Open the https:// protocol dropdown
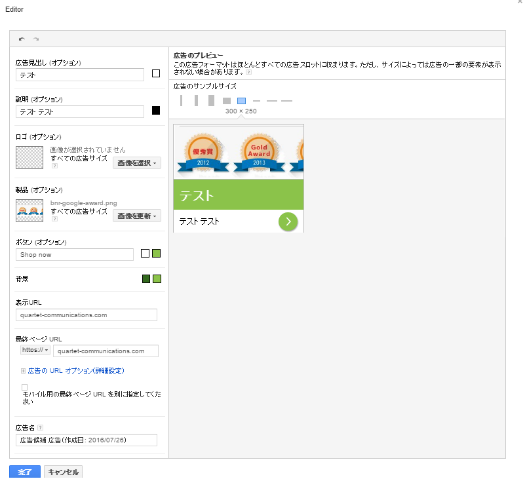Viewport: 525px width, 481px height. [36, 351]
